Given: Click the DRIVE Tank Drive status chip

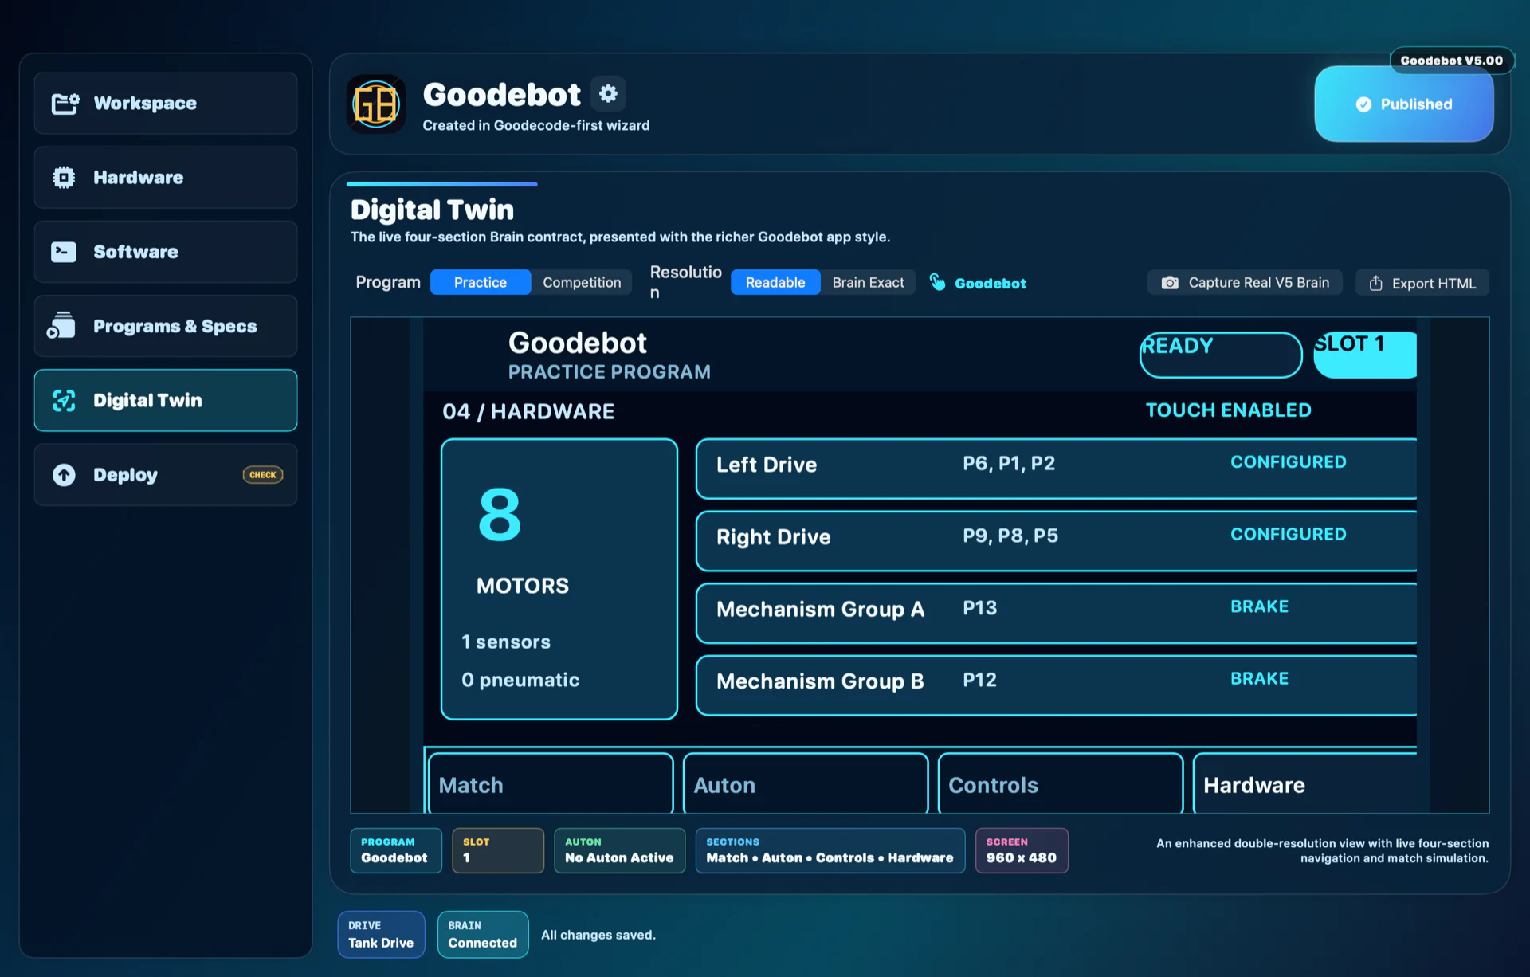Looking at the screenshot, I should pos(381,935).
